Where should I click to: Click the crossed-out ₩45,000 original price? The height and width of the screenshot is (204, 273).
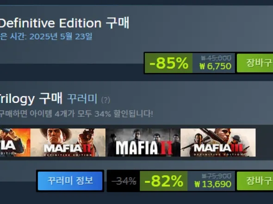pyautogui.click(x=216, y=58)
